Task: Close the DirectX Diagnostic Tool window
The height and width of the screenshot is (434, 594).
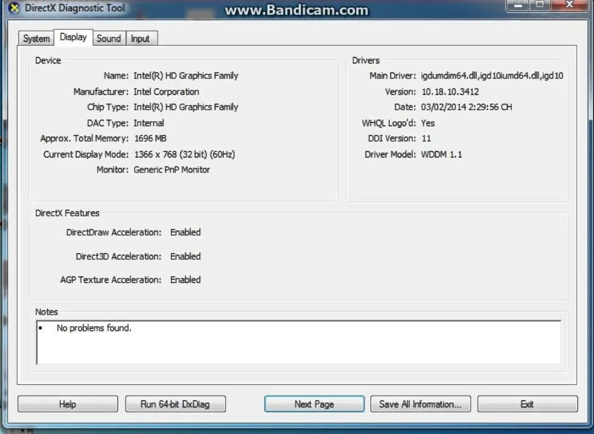Action: (569, 5)
